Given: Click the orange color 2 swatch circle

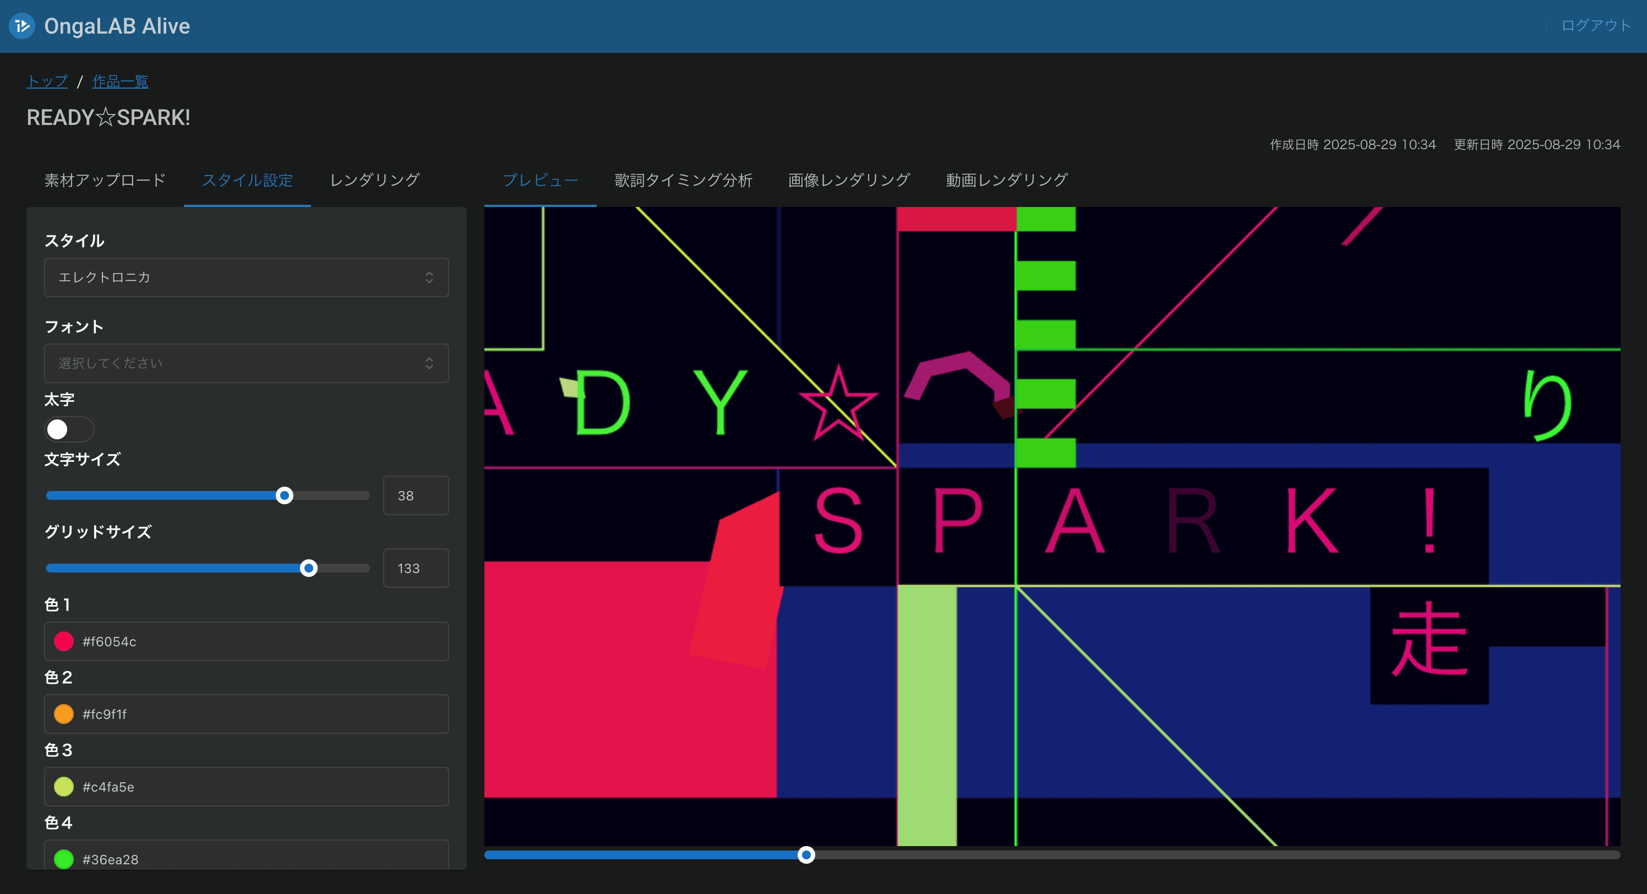Looking at the screenshot, I should (64, 713).
